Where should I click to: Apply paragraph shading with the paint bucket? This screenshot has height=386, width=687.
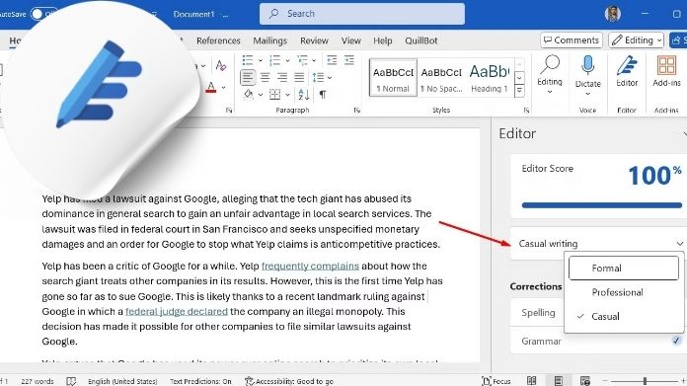click(x=249, y=94)
